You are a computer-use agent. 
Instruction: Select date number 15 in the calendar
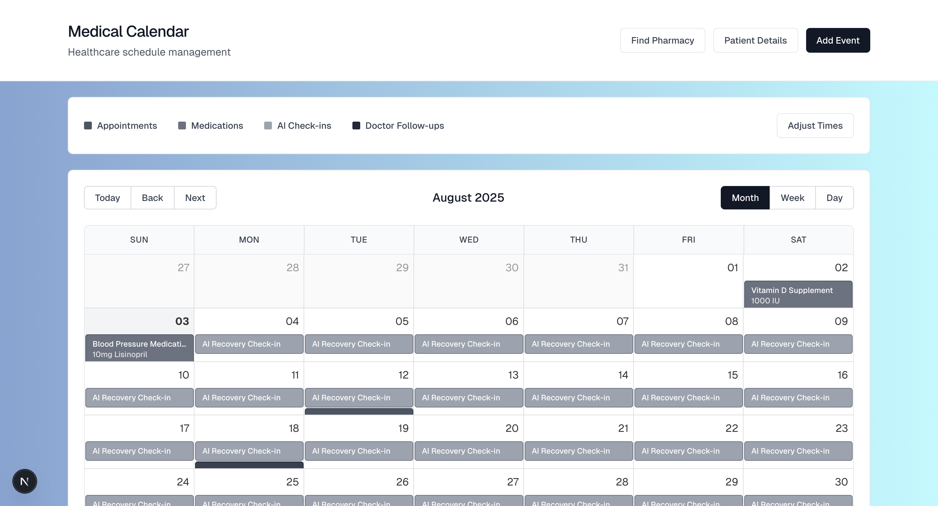click(x=732, y=375)
